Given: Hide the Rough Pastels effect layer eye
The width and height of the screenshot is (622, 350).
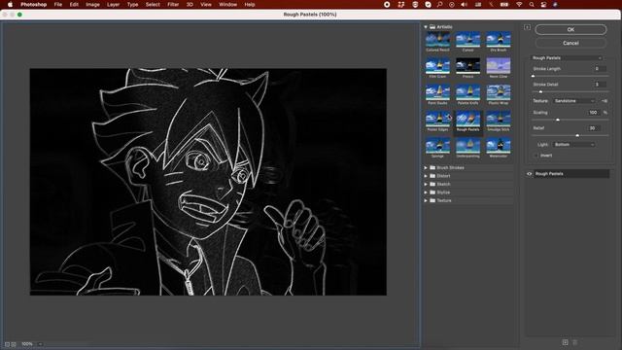Looking at the screenshot, I should (529, 174).
